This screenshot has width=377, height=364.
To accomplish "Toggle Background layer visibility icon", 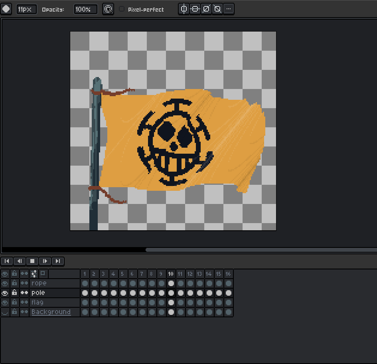I will pyautogui.click(x=5, y=312).
